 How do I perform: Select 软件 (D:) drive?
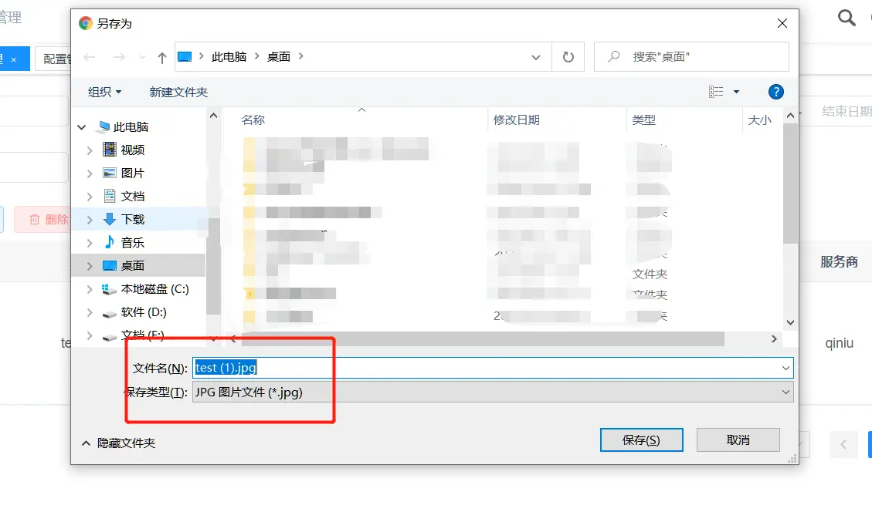coord(144,312)
